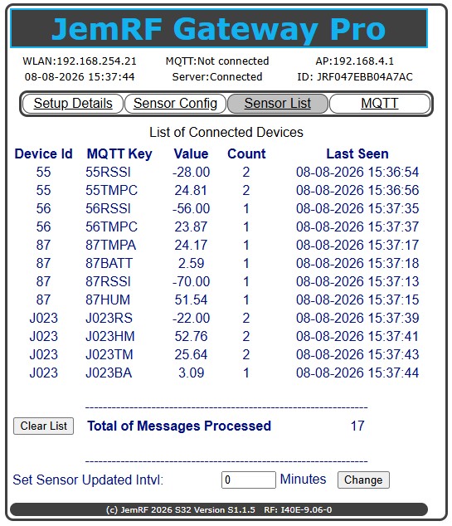Click the footer JemRF version text
The height and width of the screenshot is (526, 452).
tap(219, 510)
